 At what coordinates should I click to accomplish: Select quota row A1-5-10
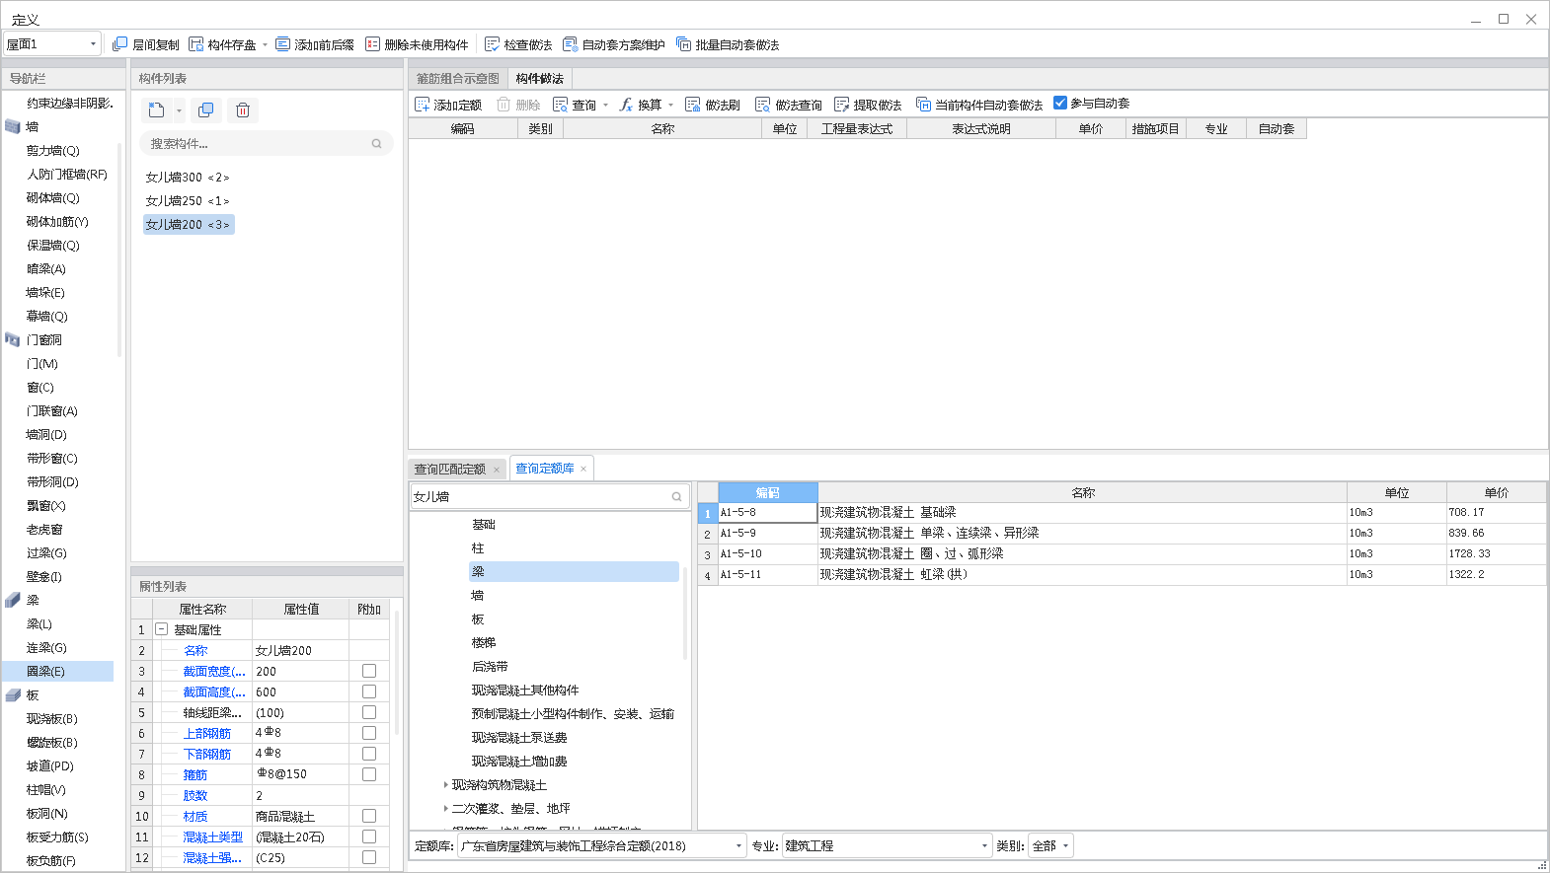coord(1122,554)
